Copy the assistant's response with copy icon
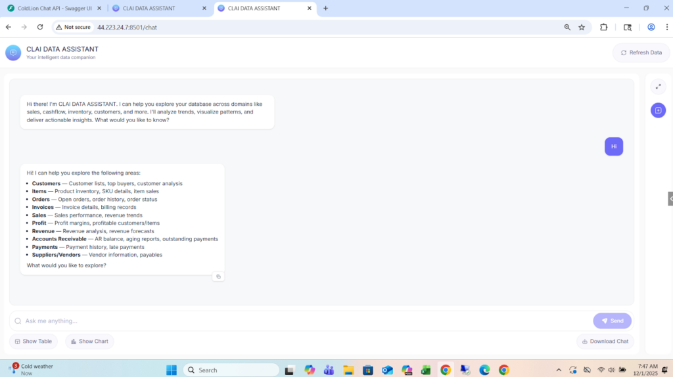 [218, 277]
